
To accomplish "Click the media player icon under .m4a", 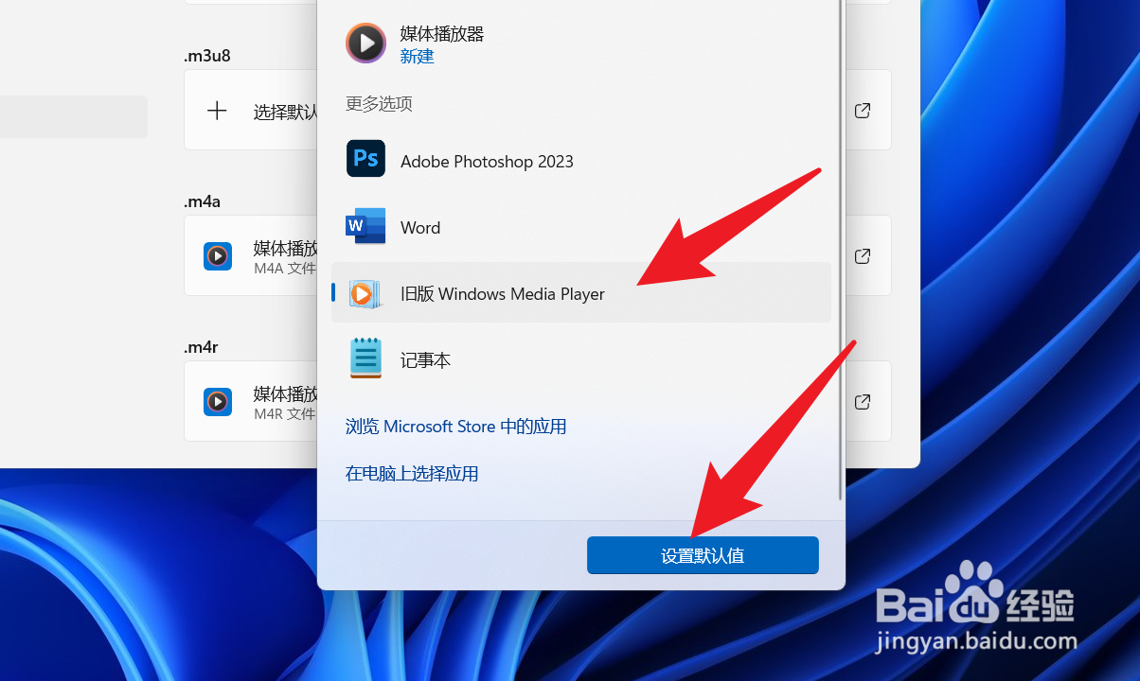I will [218, 256].
